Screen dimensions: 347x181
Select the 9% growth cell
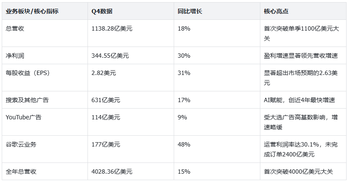tap(182, 117)
